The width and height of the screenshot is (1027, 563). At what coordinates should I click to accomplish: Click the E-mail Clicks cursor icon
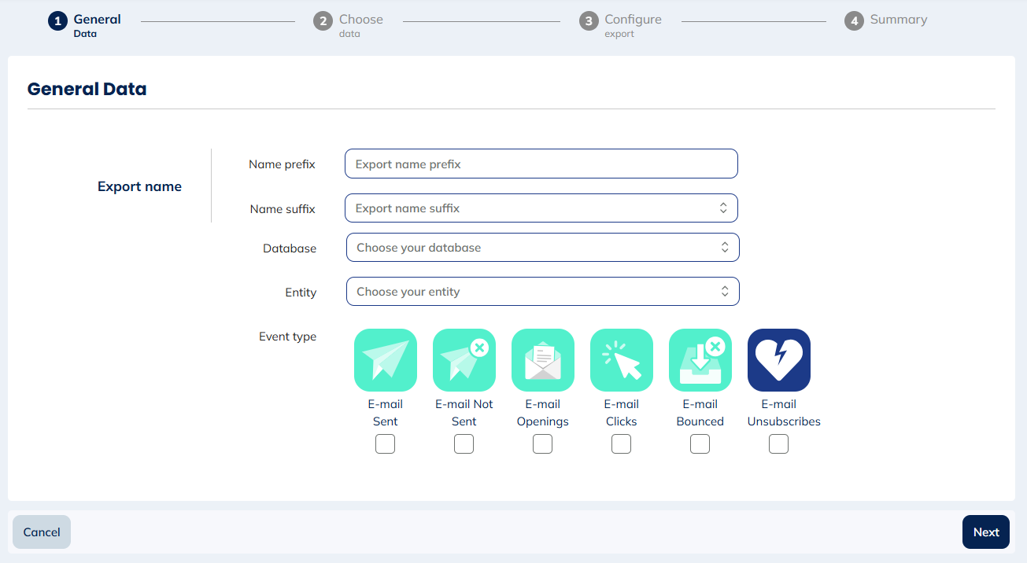pyautogui.click(x=621, y=360)
